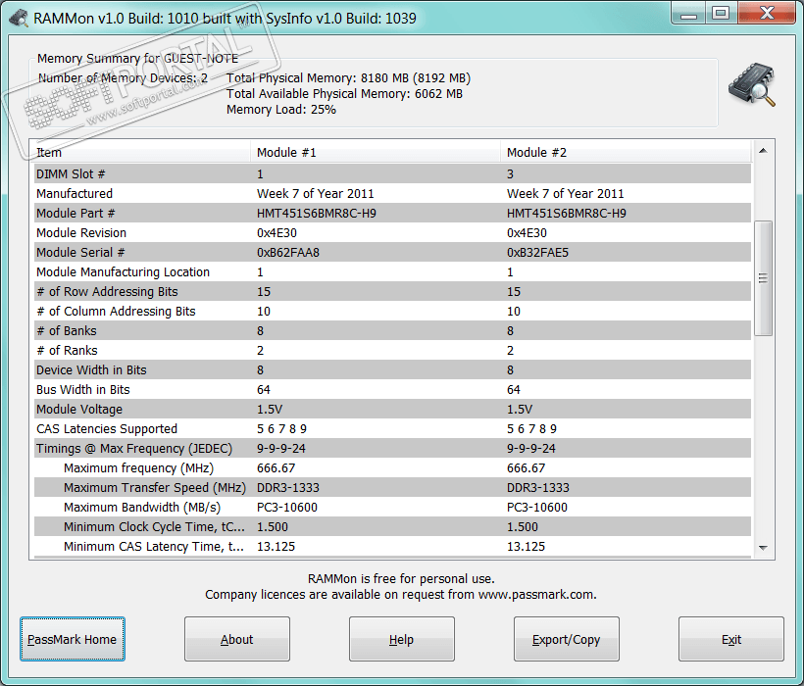Click Number of Memory Devices: 2 text
This screenshot has width=804, height=686.
124,77
